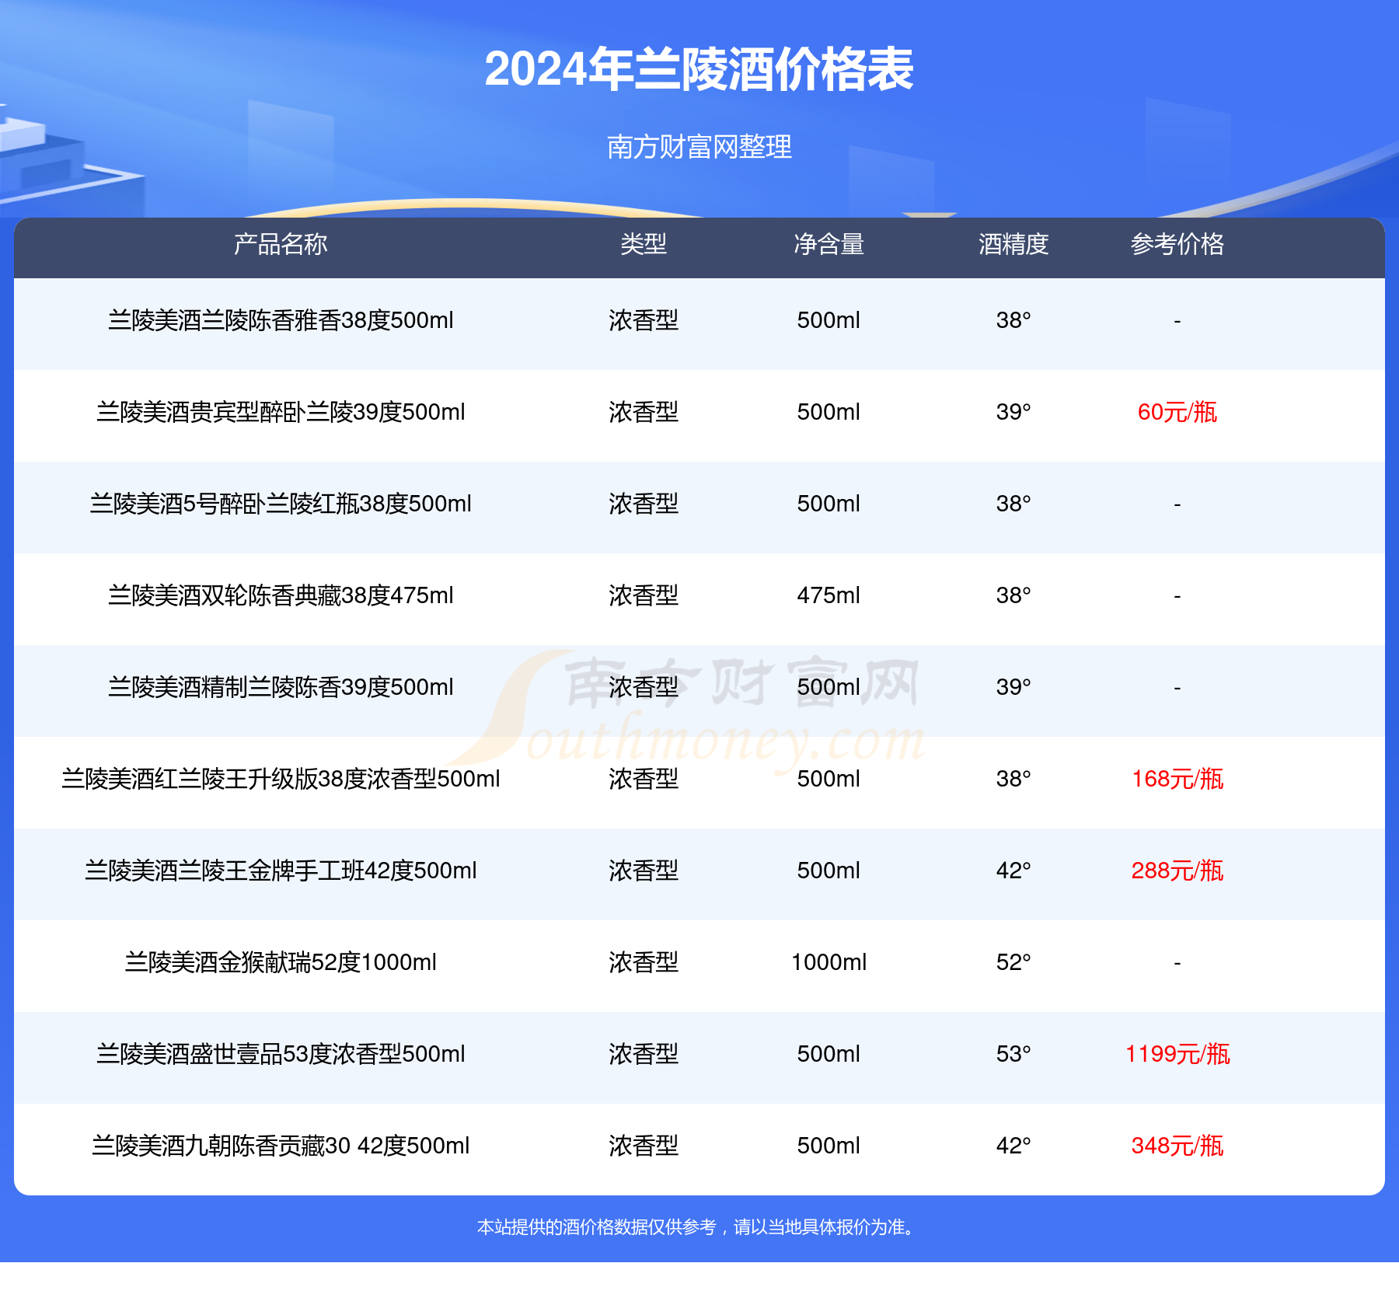The image size is (1399, 1298).
Task: Select 兰陵美酒金猴献瑞52度1000ml product name
Action: pyautogui.click(x=281, y=962)
